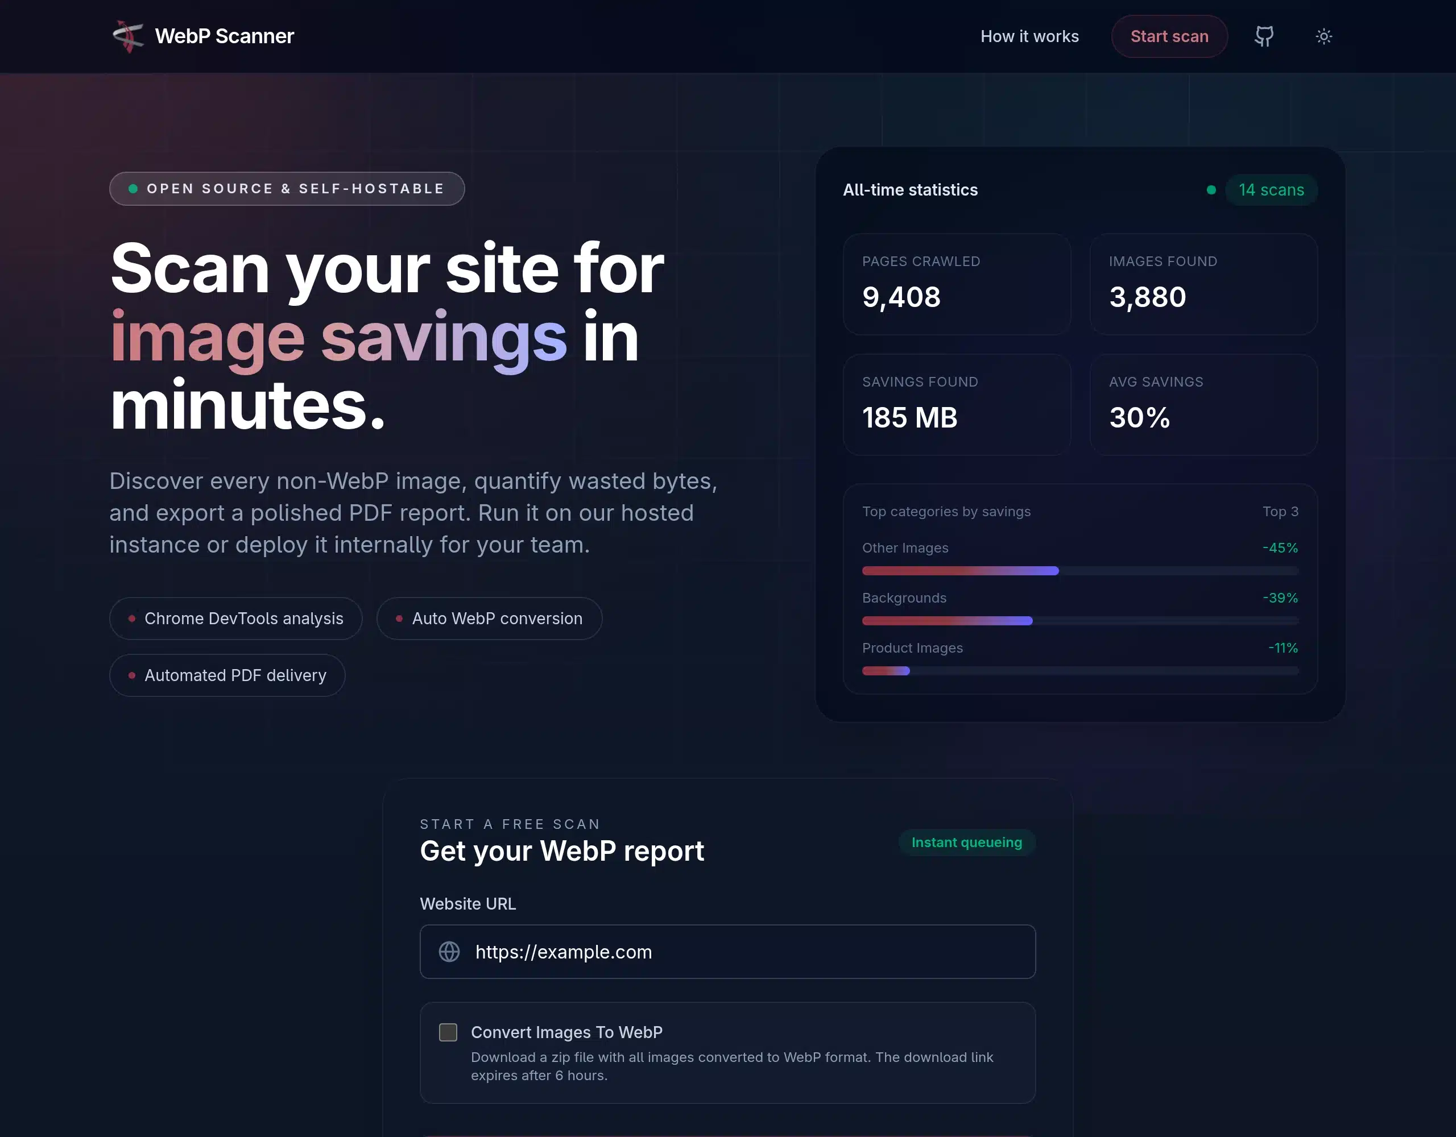Click the Instant queueing badge
Image resolution: width=1456 pixels, height=1137 pixels.
[967, 843]
